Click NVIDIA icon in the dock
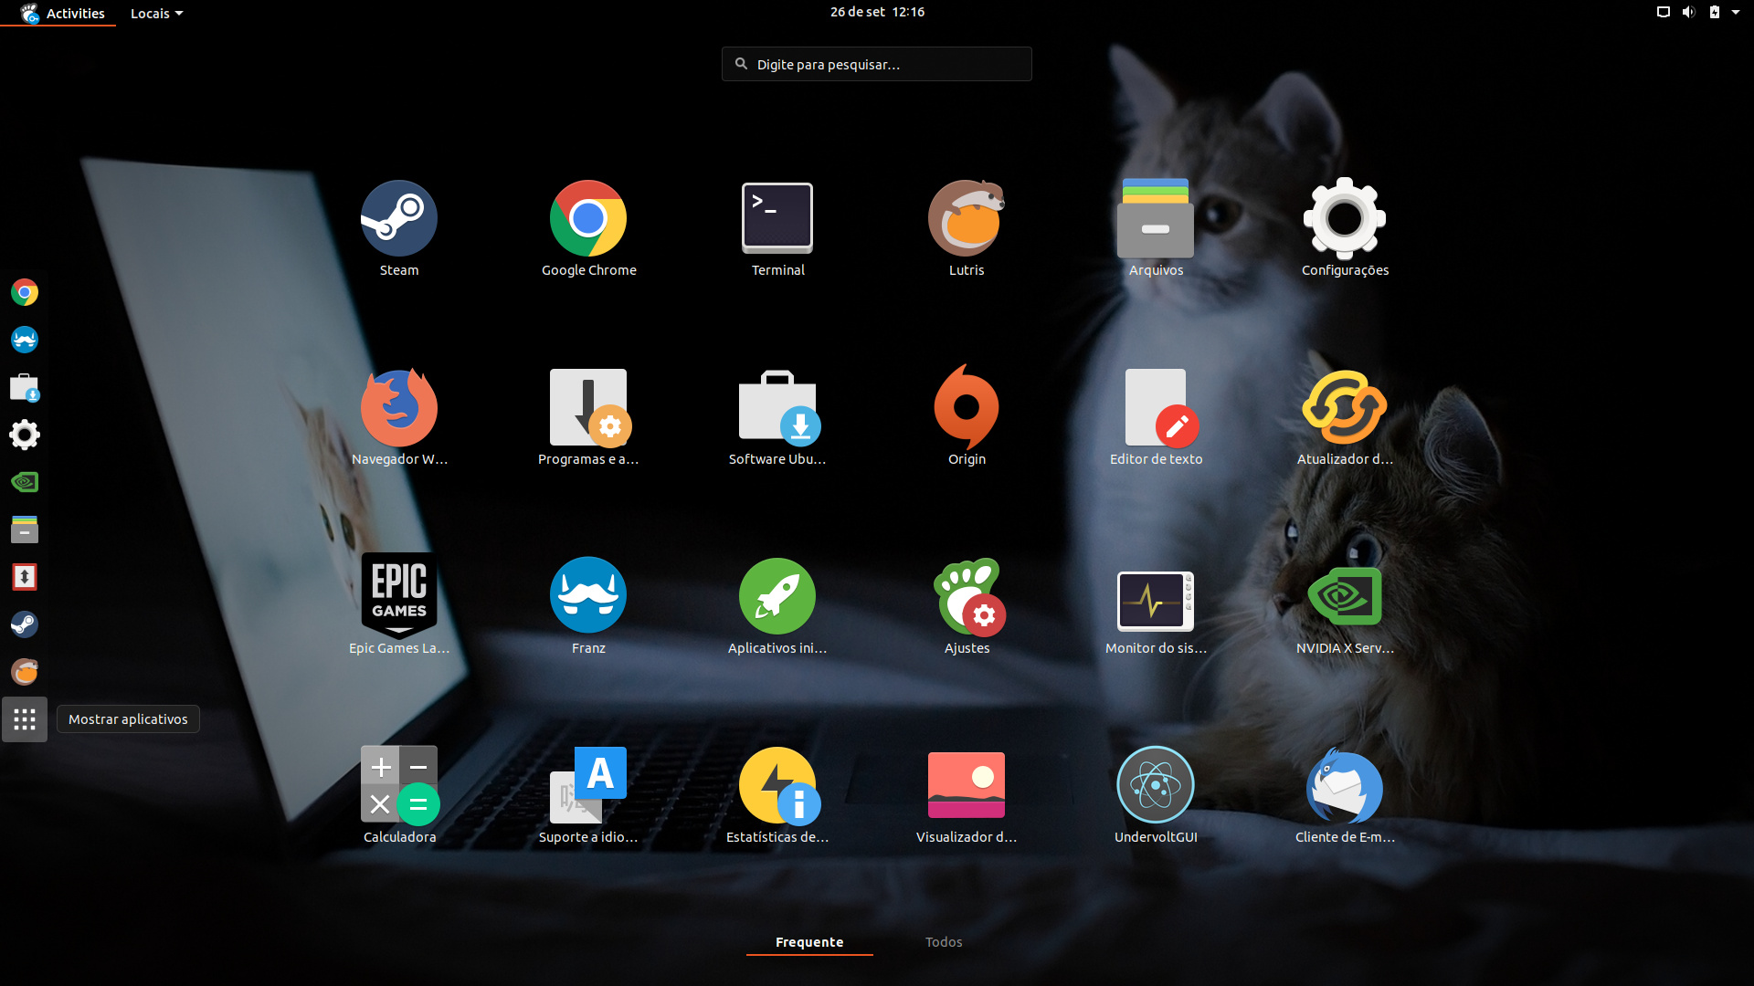The image size is (1754, 986). pyautogui.click(x=25, y=482)
